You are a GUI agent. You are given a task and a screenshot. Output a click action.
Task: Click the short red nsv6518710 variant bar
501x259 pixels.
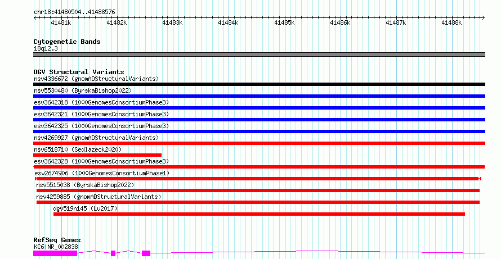[97, 155]
